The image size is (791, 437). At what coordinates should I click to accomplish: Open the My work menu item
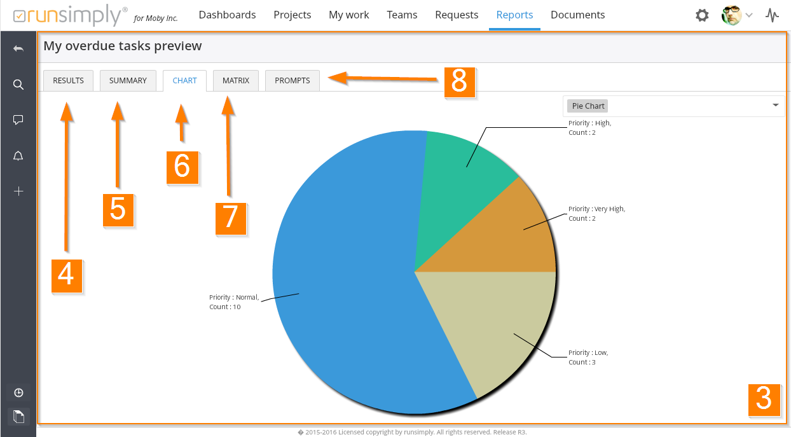(348, 15)
